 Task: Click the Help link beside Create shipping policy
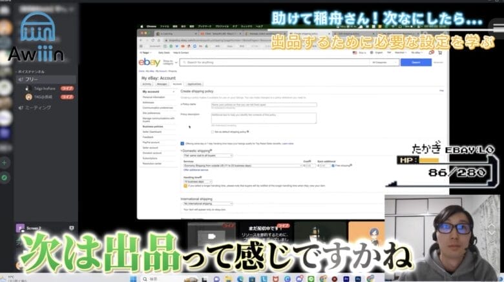click(x=441, y=91)
